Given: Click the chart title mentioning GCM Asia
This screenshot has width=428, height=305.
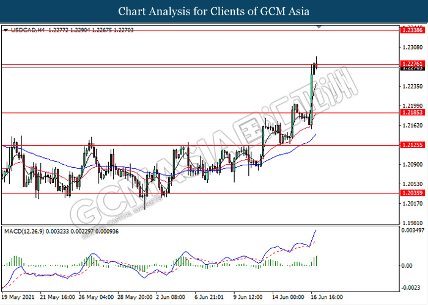Looking at the screenshot, I should 213,11.
